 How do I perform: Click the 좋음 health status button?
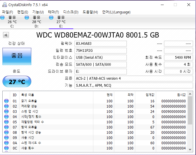[17, 56]
